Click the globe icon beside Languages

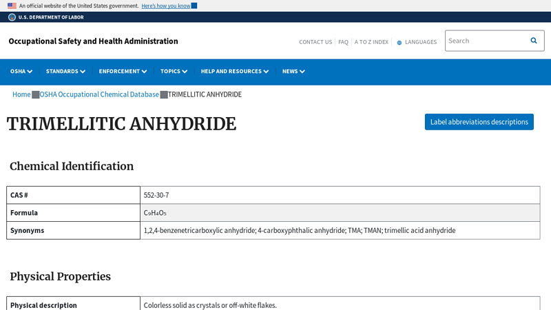pyautogui.click(x=399, y=43)
